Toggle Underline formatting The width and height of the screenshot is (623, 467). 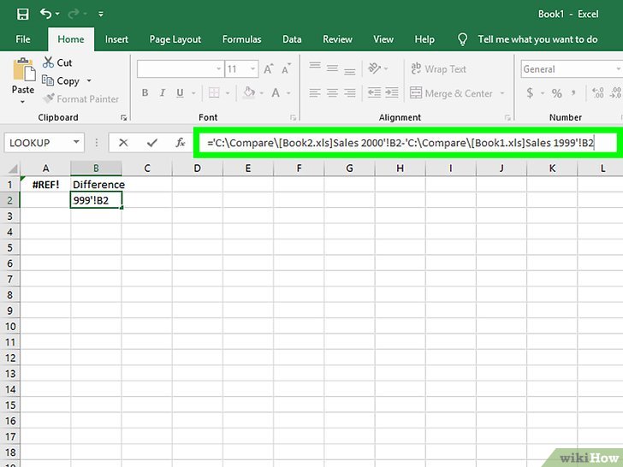180,93
